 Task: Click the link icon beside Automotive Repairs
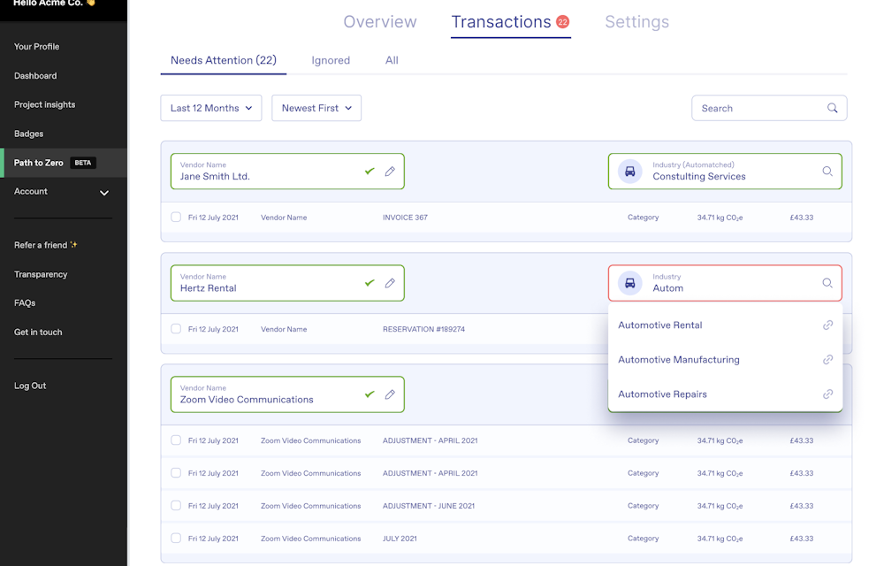827,394
